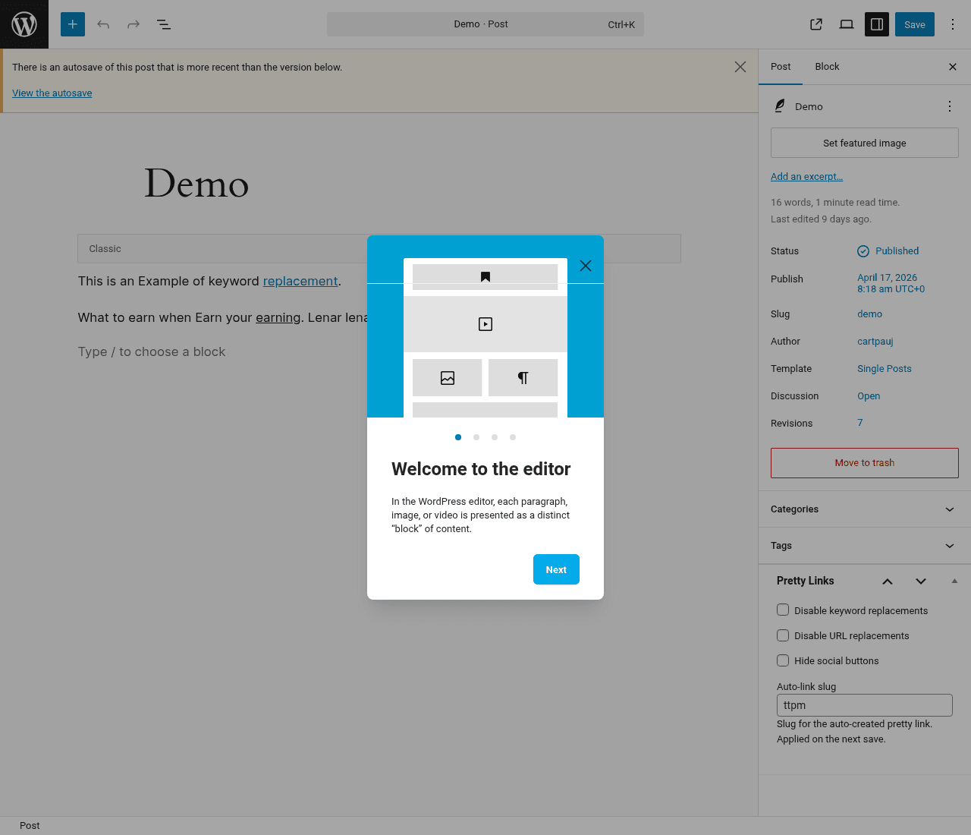Go to welcome guide page two dot
The width and height of the screenshot is (971, 835).
tap(476, 437)
